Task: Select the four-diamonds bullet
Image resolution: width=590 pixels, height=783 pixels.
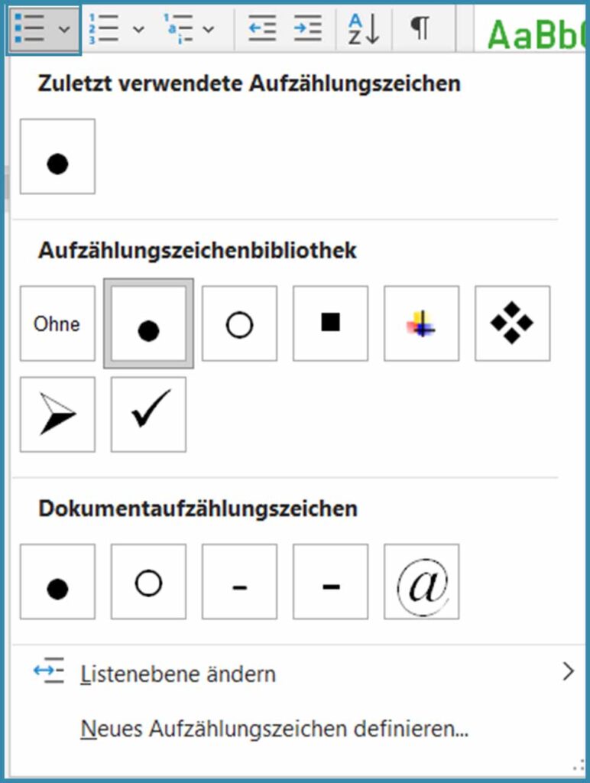Action: [512, 323]
